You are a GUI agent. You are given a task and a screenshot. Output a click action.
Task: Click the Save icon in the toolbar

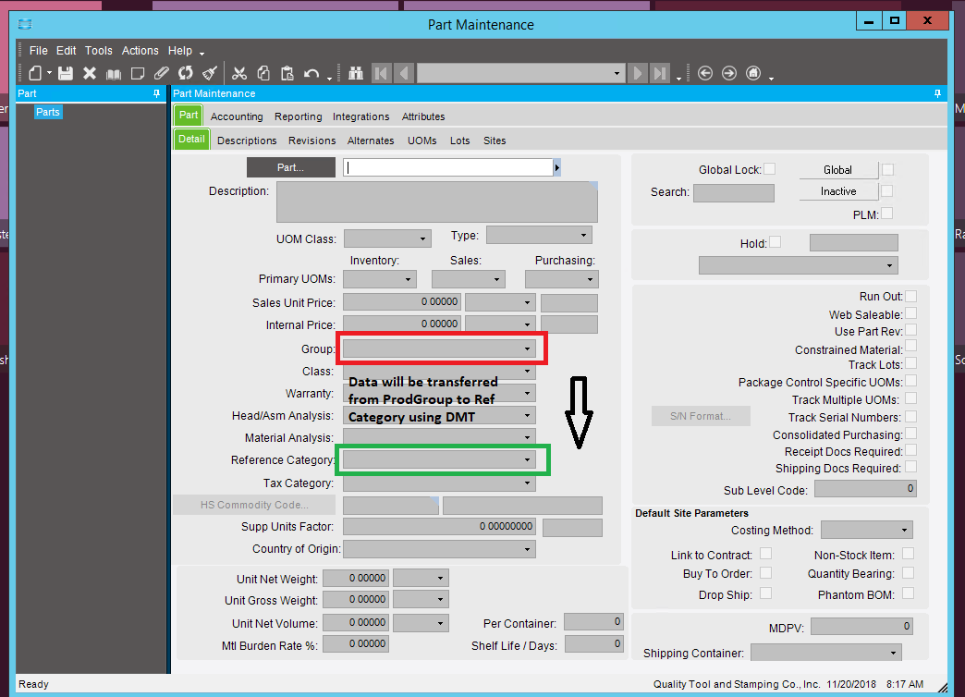[66, 73]
